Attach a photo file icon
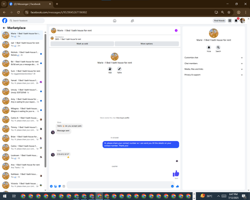 click(55, 186)
